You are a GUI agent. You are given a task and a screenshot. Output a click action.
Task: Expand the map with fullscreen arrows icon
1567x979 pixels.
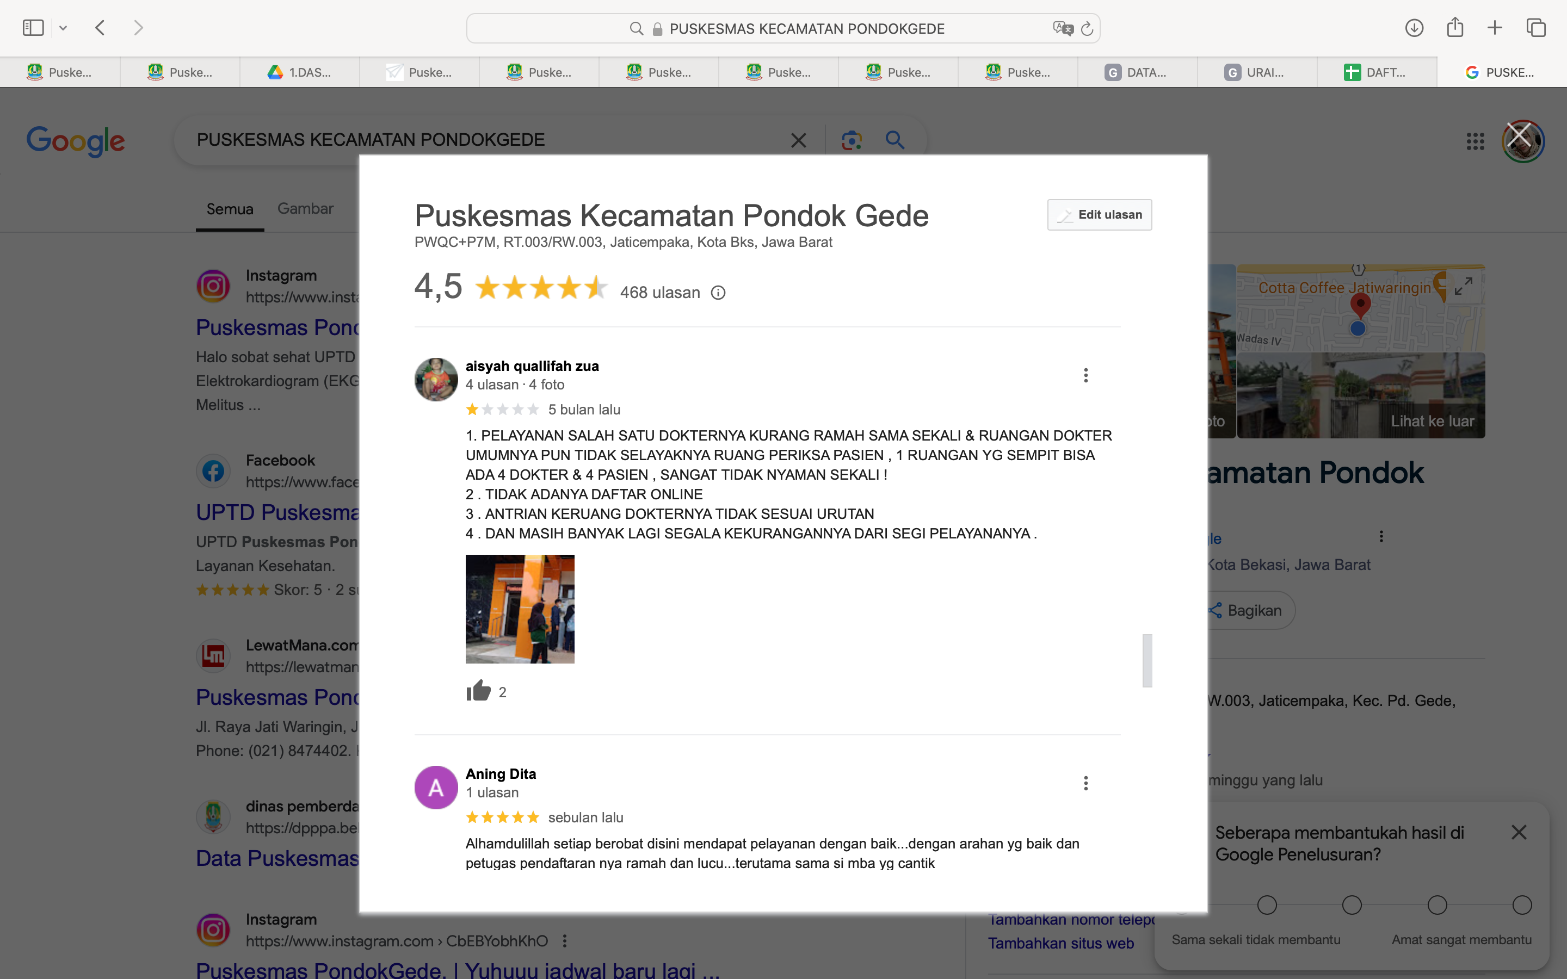pos(1464,286)
